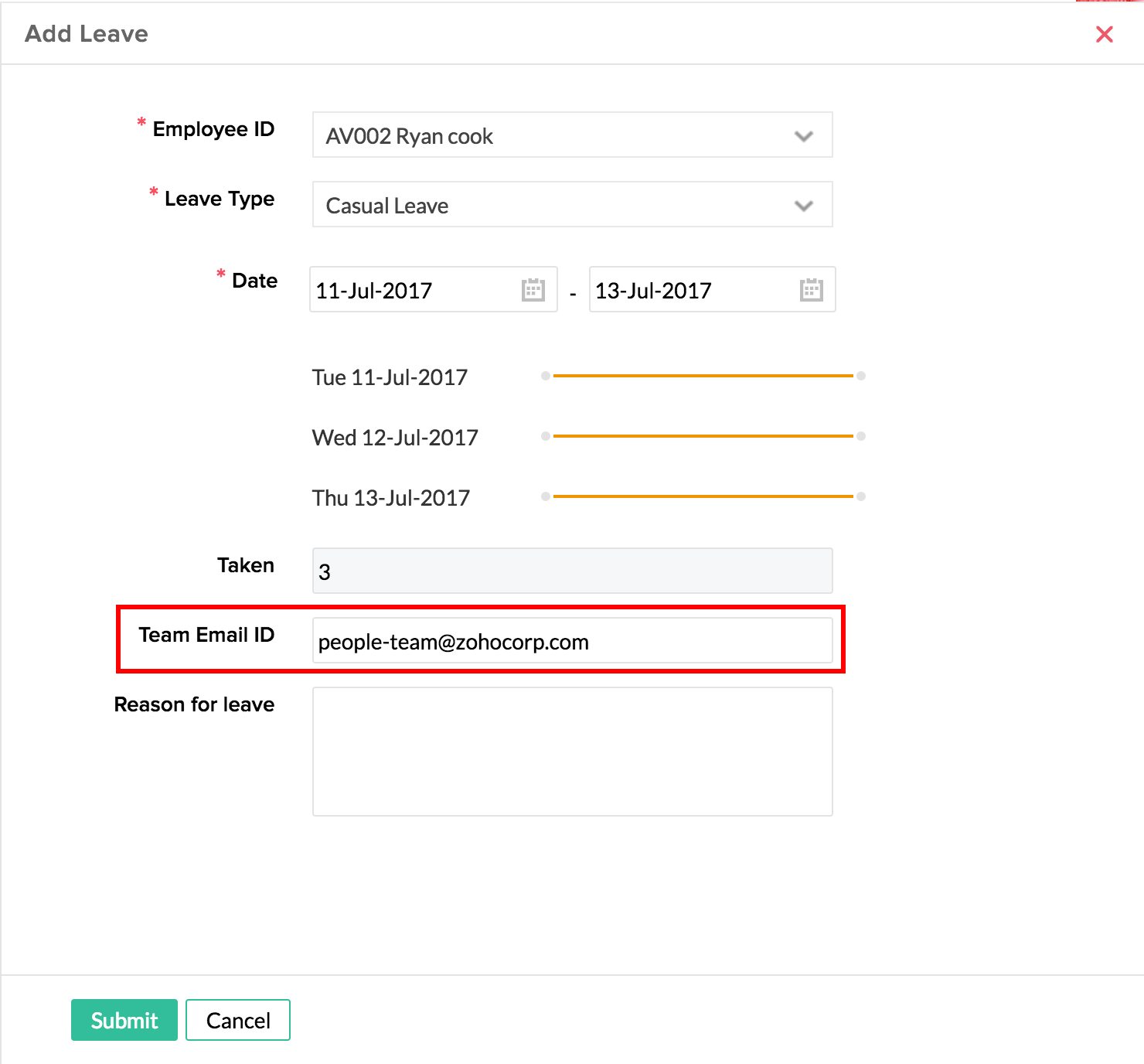Click the Thu 13-Jul-2017 date label

(x=391, y=498)
